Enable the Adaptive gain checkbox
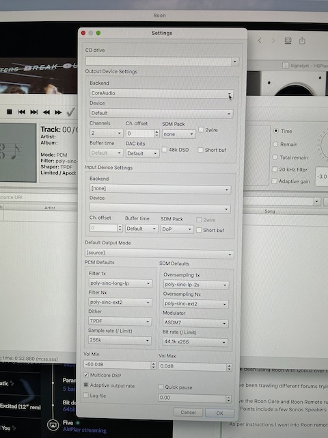 [274, 181]
